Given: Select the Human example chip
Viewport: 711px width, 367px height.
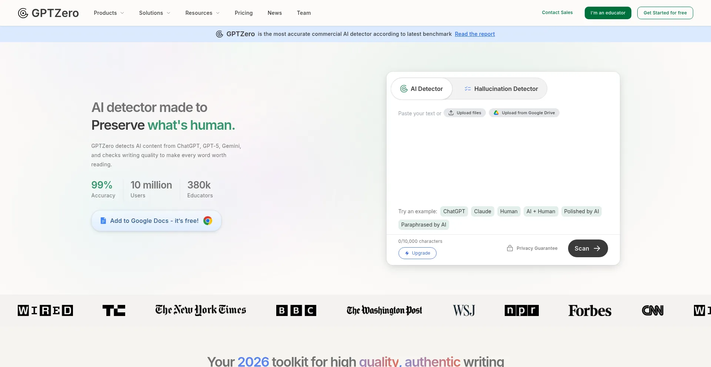Looking at the screenshot, I should (x=509, y=211).
